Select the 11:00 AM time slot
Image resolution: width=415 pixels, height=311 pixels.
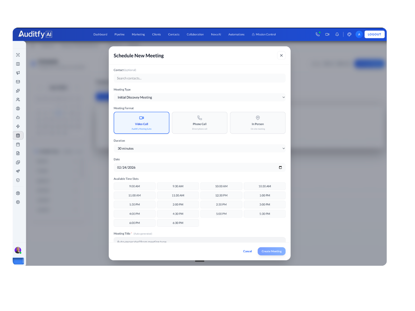tap(135, 196)
